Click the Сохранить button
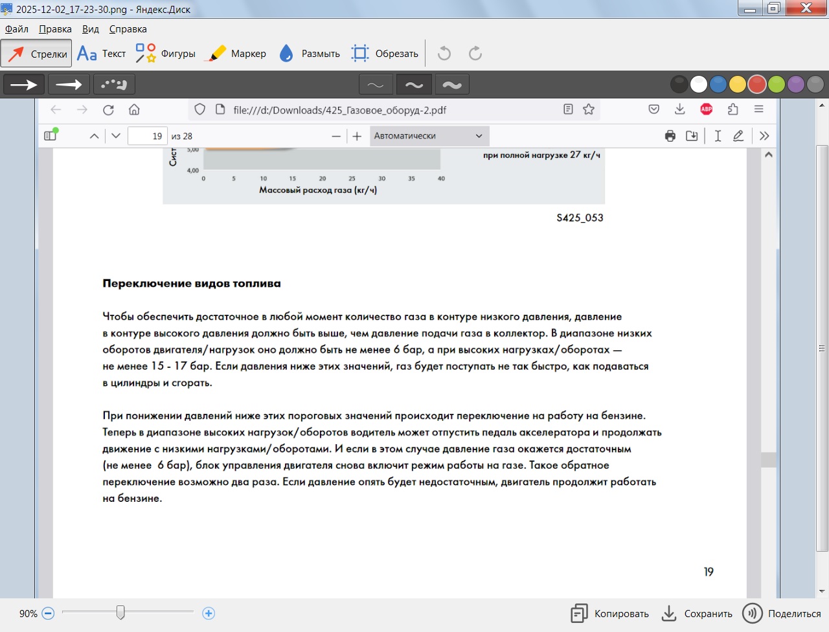Viewport: 829px width, 632px height. click(x=696, y=614)
